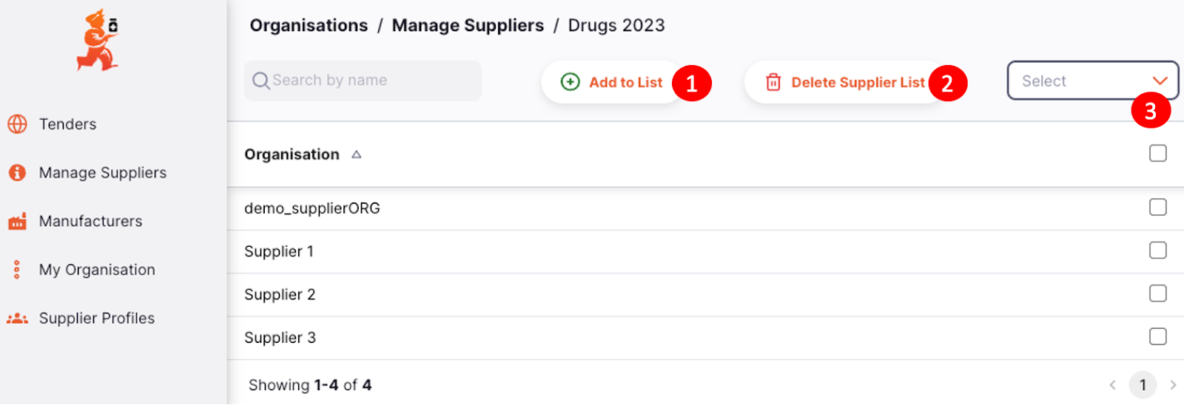The height and width of the screenshot is (405, 1184).
Task: Click the Manufacturers factory icon
Action: (x=17, y=221)
